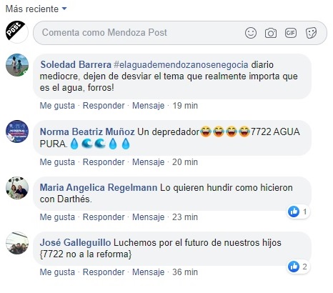Like José Galleguillo's comment via Me gusta
The image size is (333, 293).
(57, 272)
